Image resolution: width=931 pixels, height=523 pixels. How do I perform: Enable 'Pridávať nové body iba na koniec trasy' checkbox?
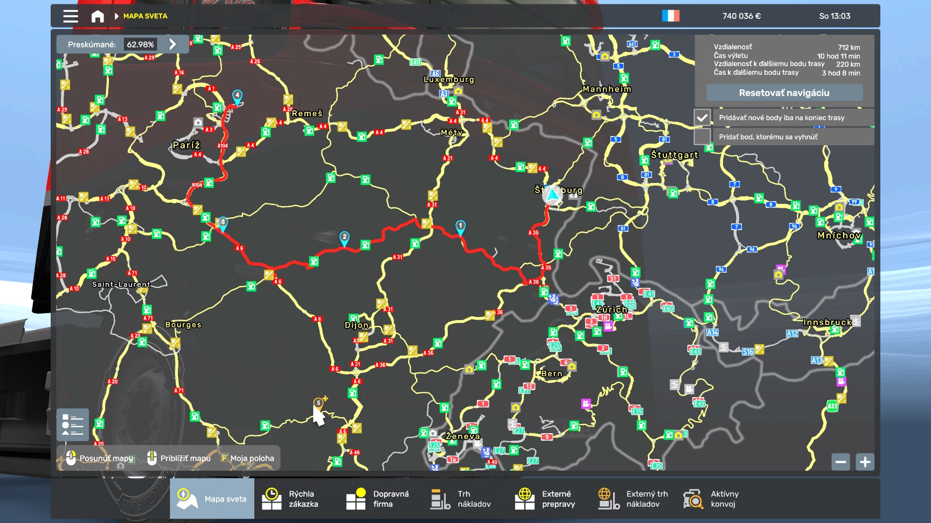pos(702,117)
